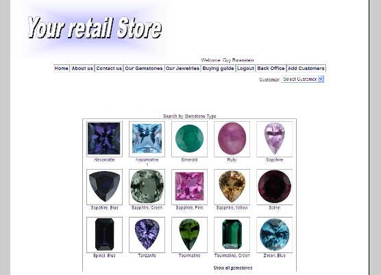Open the Our Gemstones menu
This screenshot has height=275, width=381.
click(144, 68)
